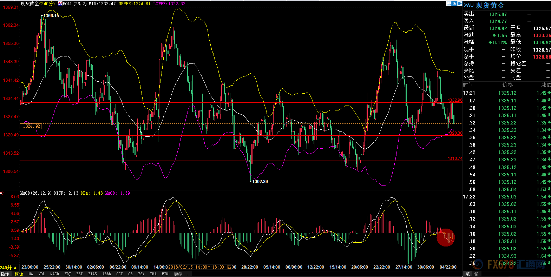Expand the 更多 indicators list
This screenshot has height=277, width=551.
coord(181,274)
